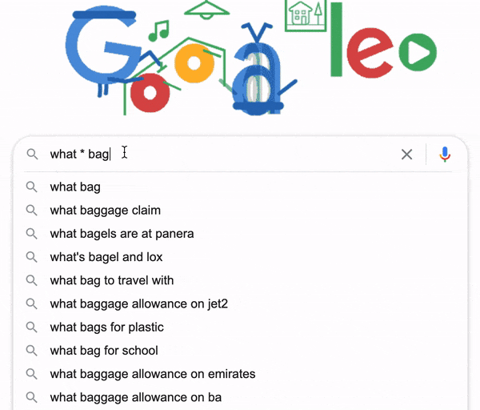Start voice search with microphone icon

click(445, 155)
